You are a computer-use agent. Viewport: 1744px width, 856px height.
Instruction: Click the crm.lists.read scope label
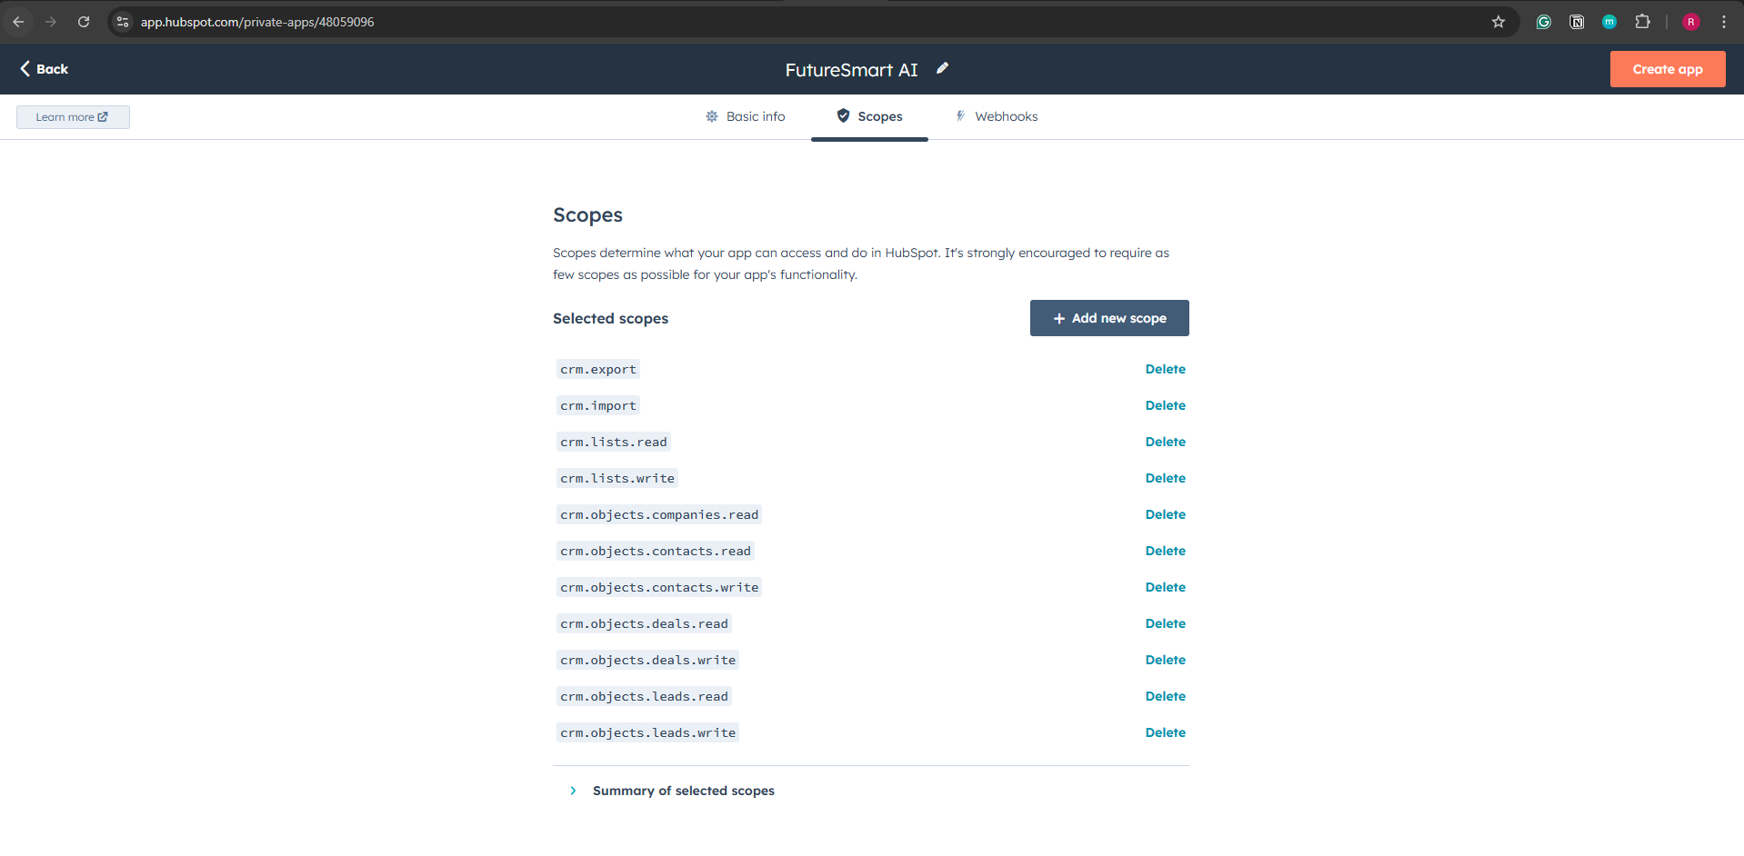[614, 442]
